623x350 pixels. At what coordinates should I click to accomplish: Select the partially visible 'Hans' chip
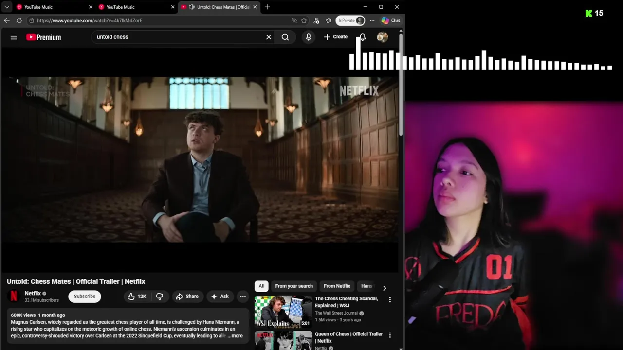(366, 286)
